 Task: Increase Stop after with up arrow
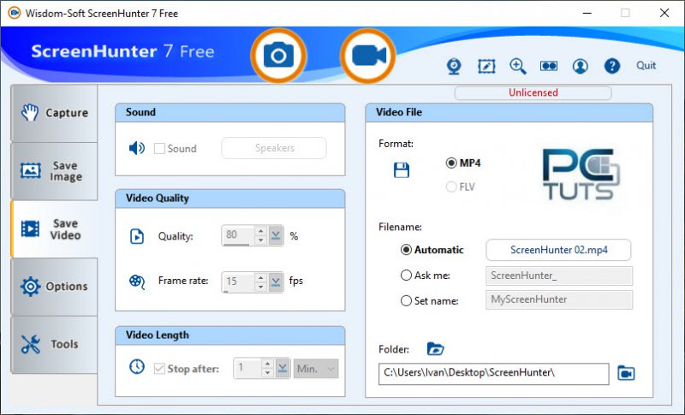click(267, 364)
